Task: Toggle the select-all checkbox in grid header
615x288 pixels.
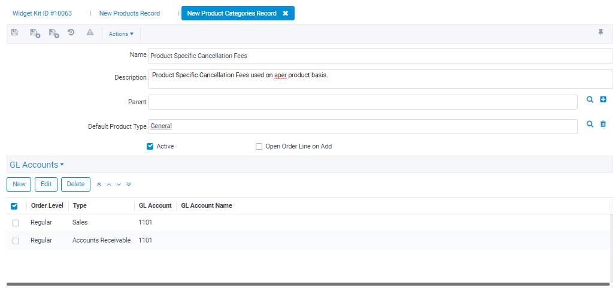Action: [x=14, y=205]
